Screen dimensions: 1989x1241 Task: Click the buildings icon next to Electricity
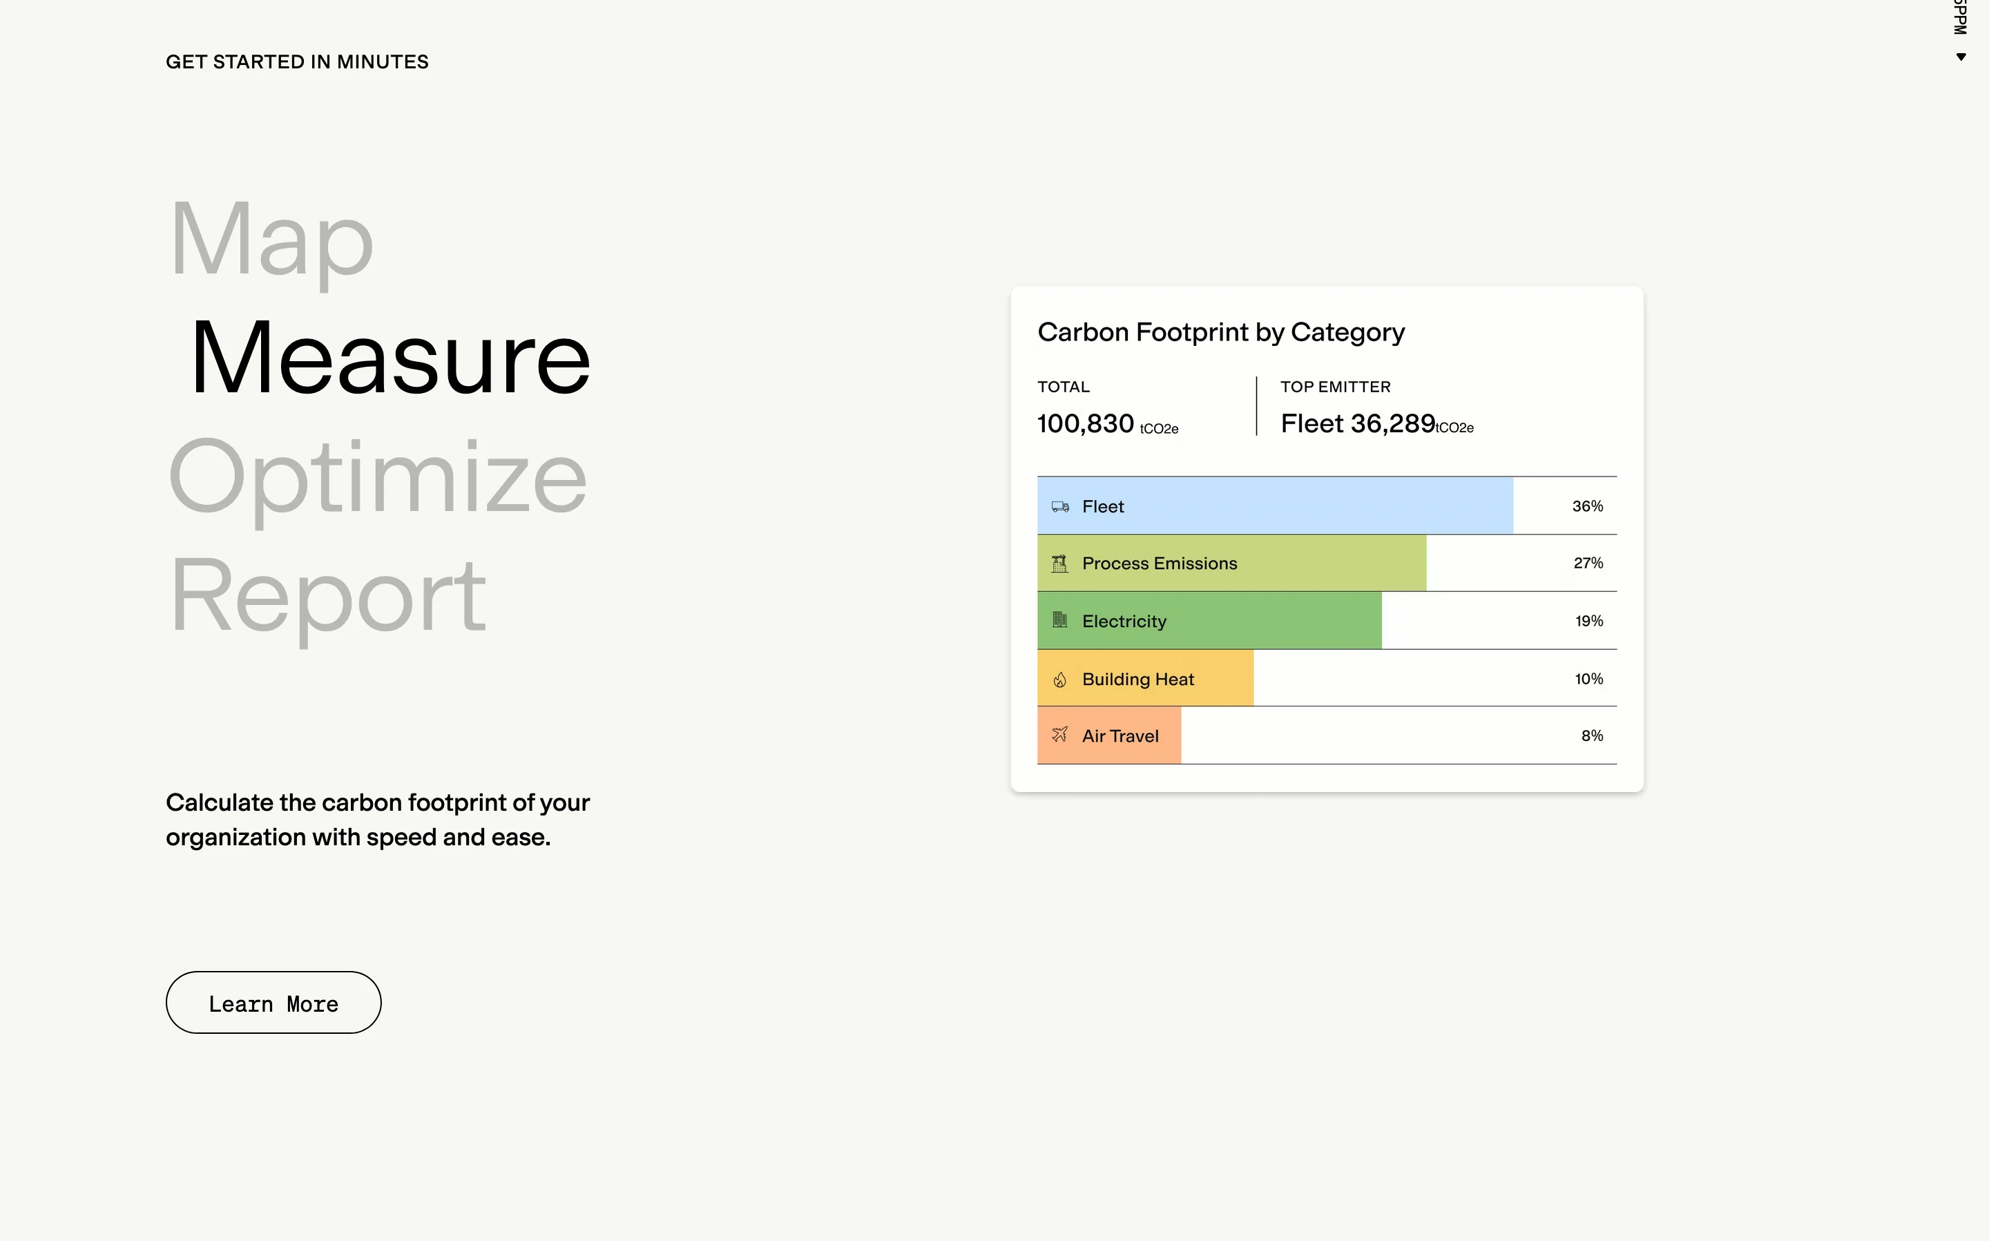(1059, 620)
